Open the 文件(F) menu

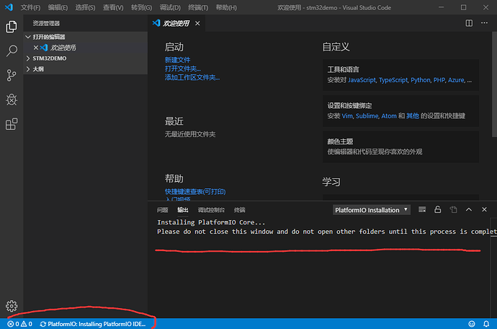tap(30, 8)
